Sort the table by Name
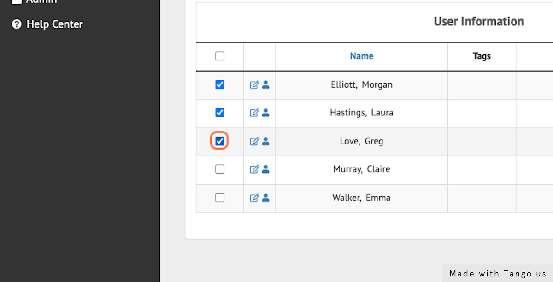The height and width of the screenshot is (282, 553). pos(361,55)
